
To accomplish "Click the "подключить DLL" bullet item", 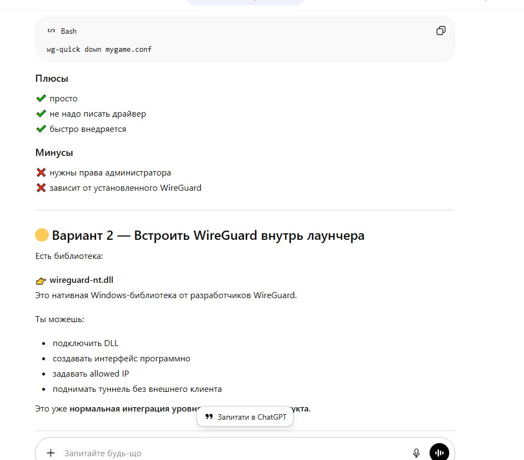I will coord(86,343).
